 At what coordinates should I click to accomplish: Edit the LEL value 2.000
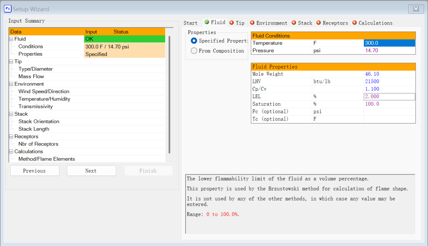click(389, 97)
